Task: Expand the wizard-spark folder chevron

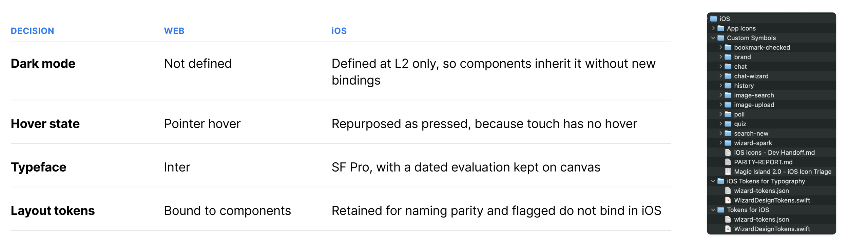Action: tap(720, 143)
